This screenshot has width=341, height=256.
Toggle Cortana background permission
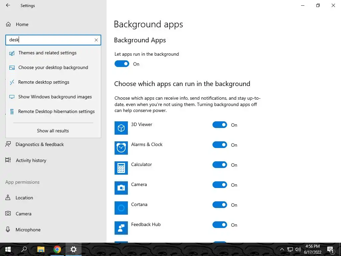(220, 205)
